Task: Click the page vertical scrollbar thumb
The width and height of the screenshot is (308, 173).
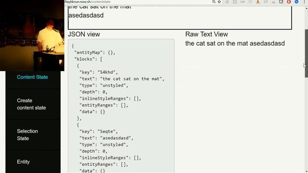Action: click(306, 53)
